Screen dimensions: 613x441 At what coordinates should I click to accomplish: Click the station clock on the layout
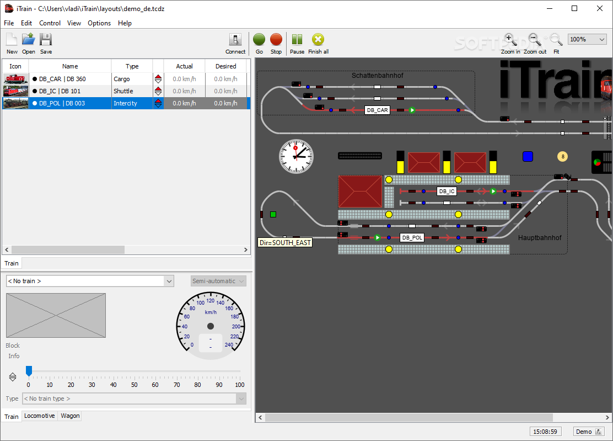tap(296, 157)
